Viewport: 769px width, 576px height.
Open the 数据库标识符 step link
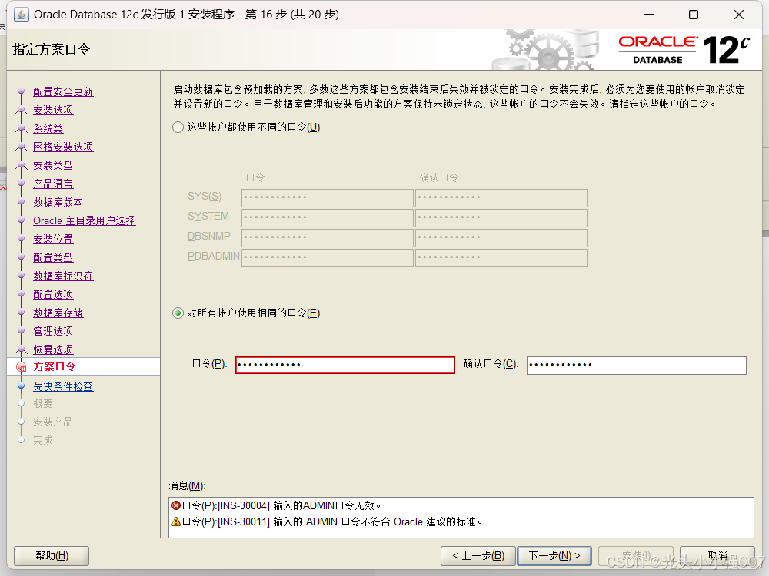(x=63, y=276)
